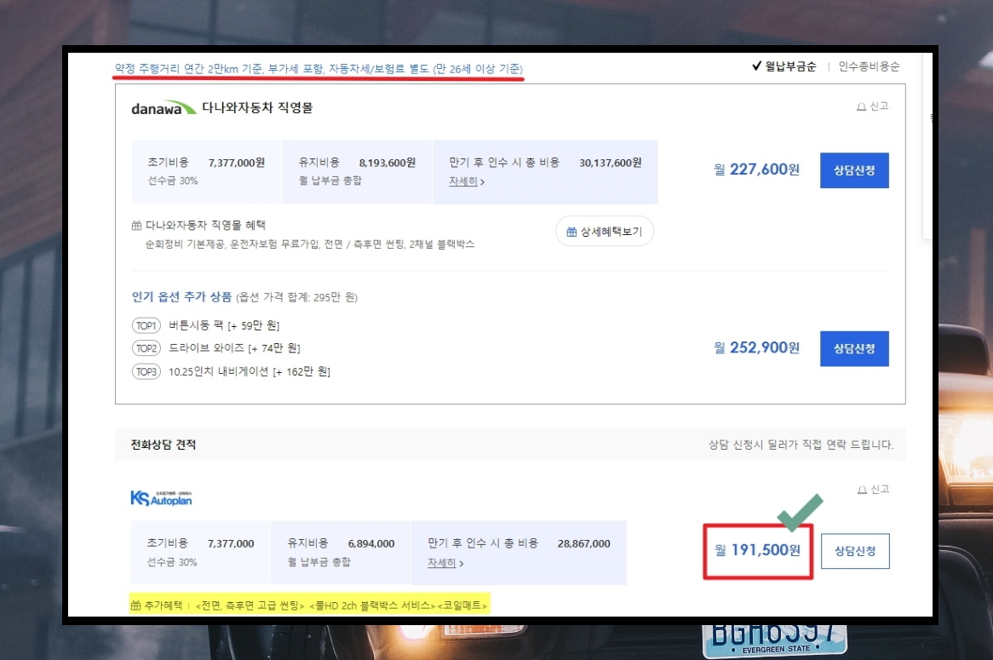Click the 30,137,600원 total cost value
The image size is (993, 660).
click(x=611, y=163)
